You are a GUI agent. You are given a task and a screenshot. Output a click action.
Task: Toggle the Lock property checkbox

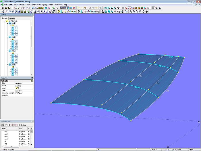pos(16,91)
